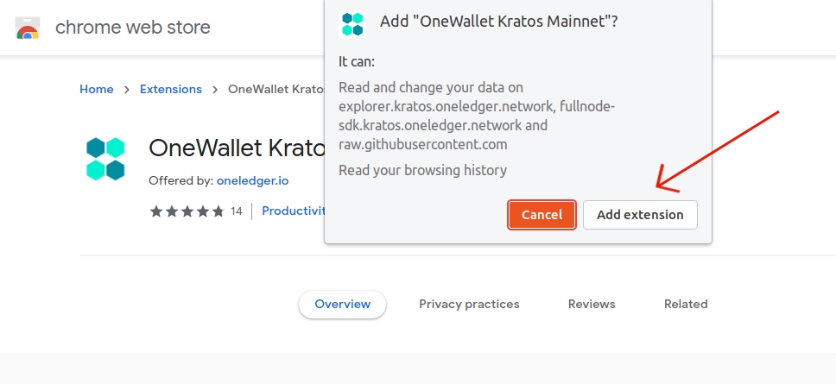Cancel the extension install dialog
Screen dimensions: 836x384
click(541, 215)
